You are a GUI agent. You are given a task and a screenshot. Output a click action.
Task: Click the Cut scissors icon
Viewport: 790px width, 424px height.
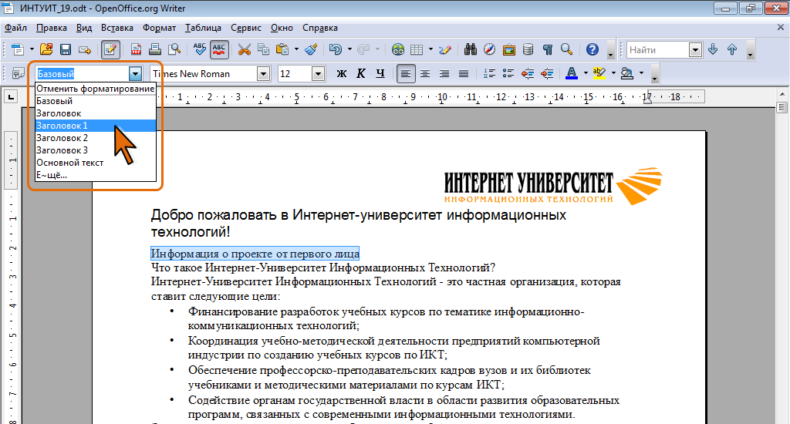click(245, 49)
